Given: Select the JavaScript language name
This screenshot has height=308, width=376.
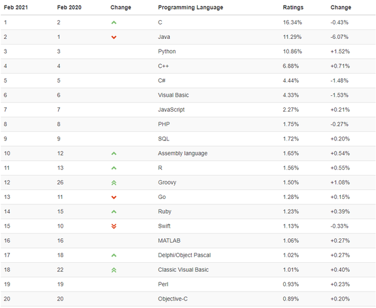Looking at the screenshot, I should (x=171, y=110).
